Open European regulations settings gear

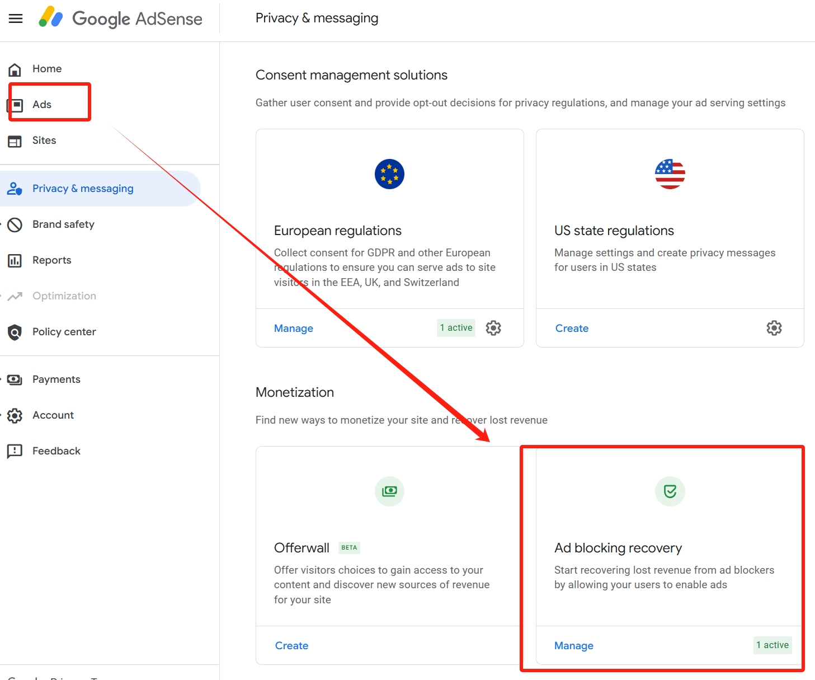pyautogui.click(x=493, y=328)
